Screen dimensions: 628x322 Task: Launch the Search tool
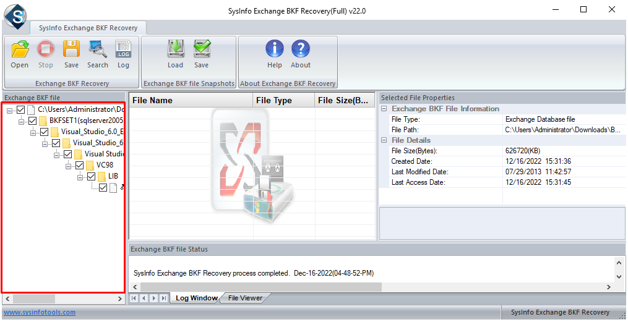(x=98, y=54)
